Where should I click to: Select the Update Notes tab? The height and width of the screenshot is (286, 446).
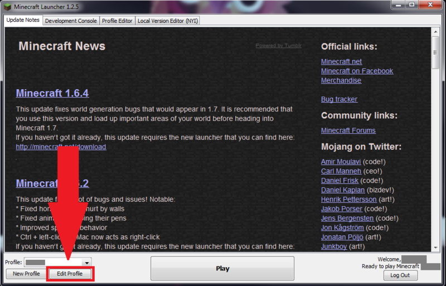click(23, 20)
